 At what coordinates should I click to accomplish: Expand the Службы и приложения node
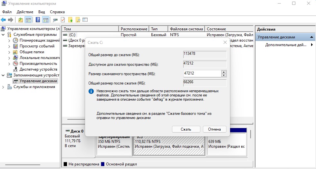coord(3,87)
